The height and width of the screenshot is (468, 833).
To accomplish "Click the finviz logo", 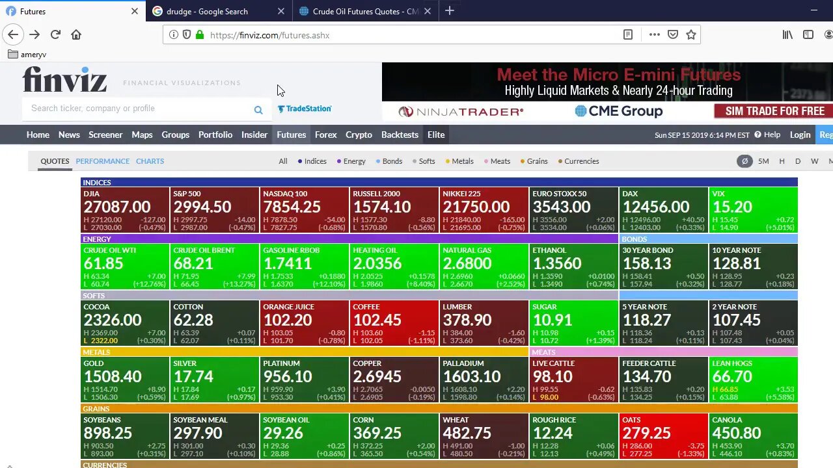I will pos(65,79).
